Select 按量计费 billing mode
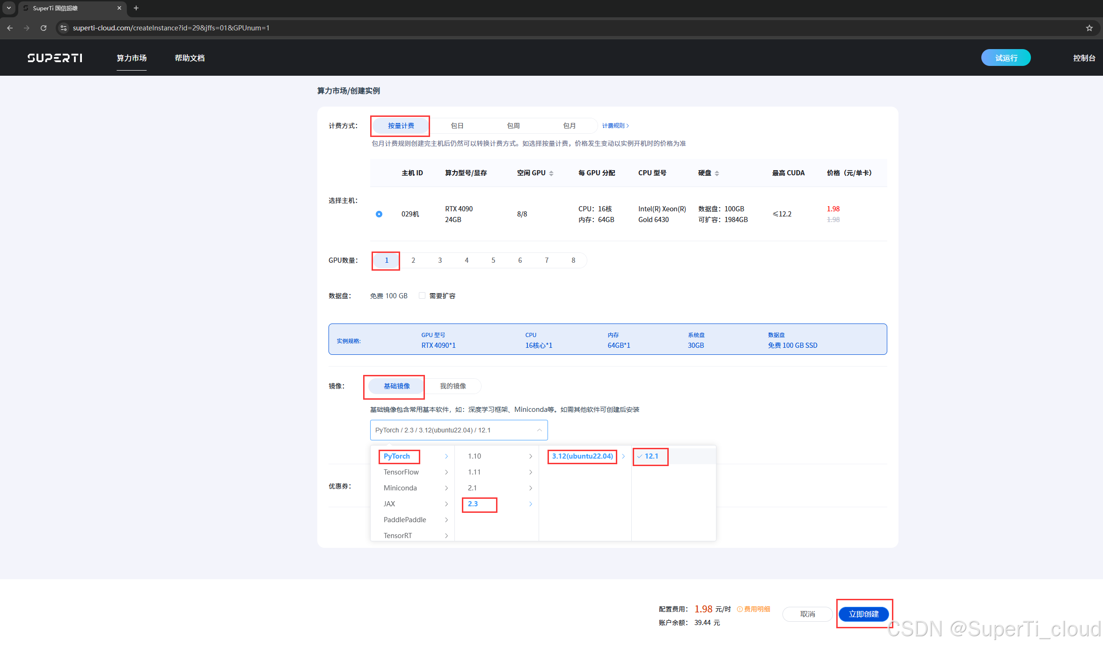This screenshot has height=647, width=1103. (x=401, y=126)
